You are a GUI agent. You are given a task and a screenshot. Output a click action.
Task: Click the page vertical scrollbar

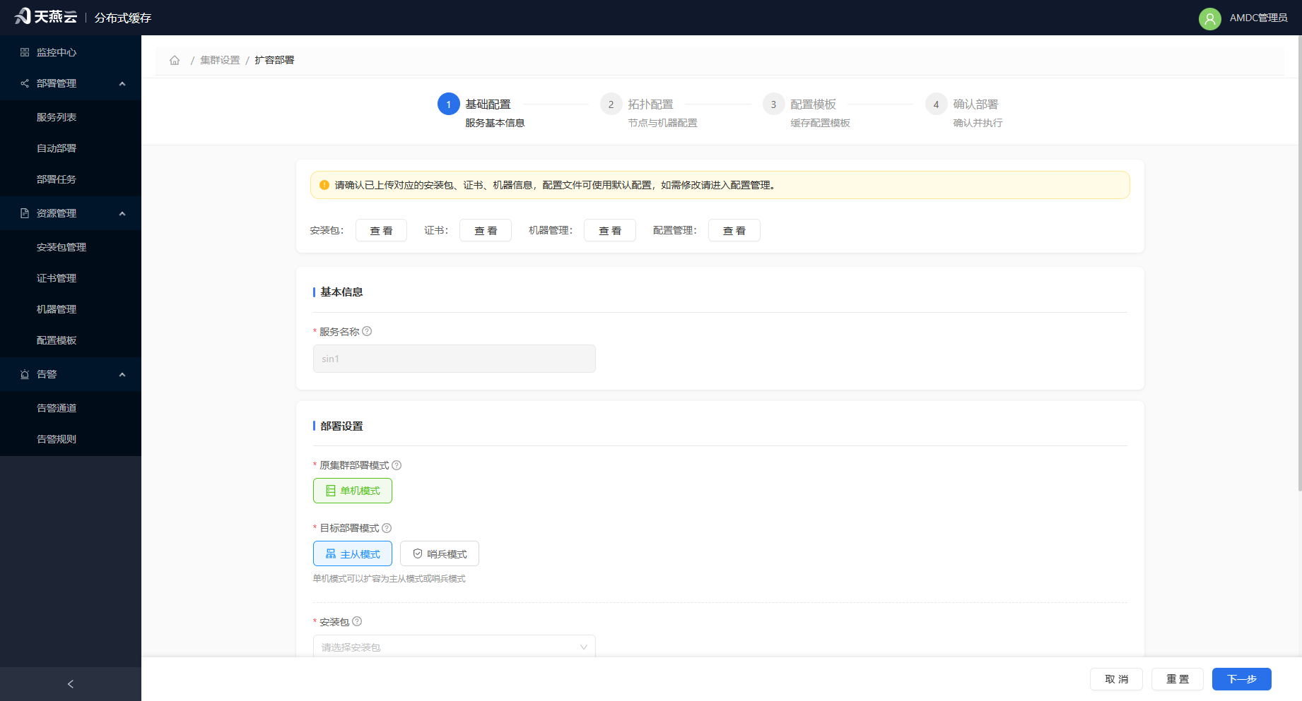click(x=1299, y=263)
